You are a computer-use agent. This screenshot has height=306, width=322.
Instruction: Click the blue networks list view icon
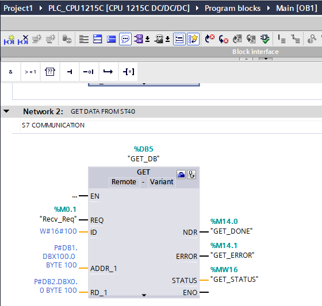[112, 39]
